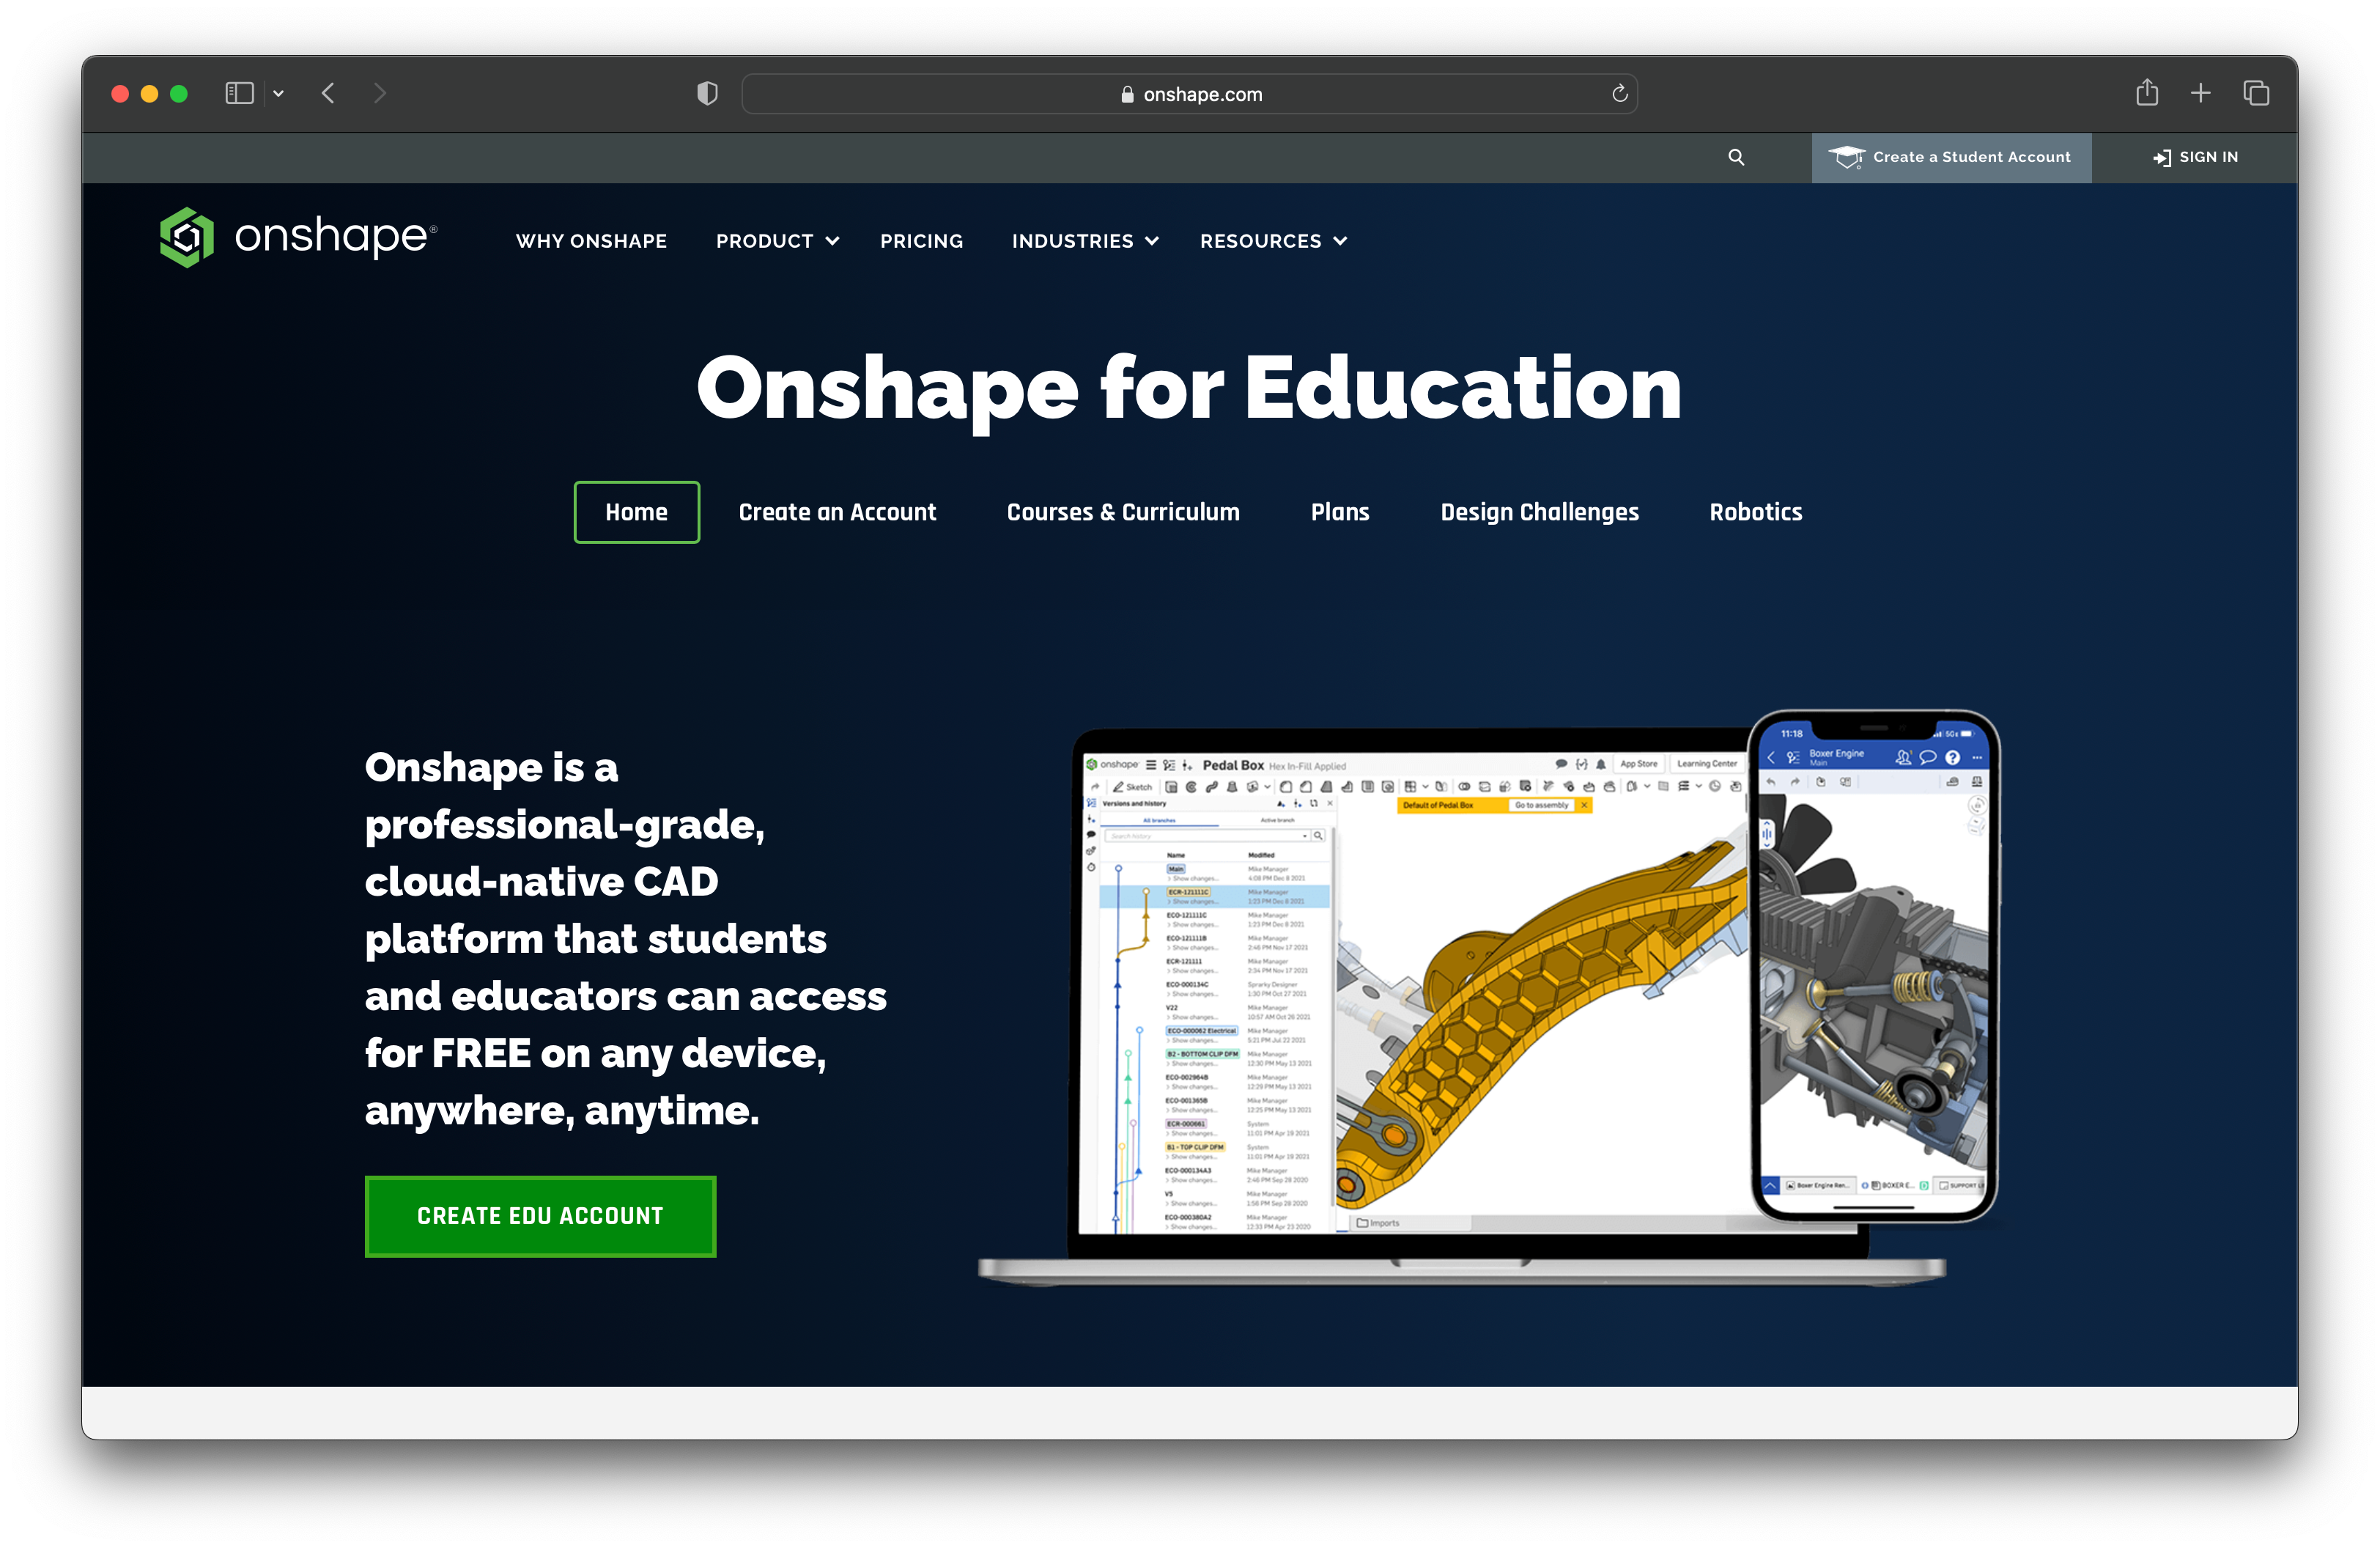Open the Share menu in Safari
The image size is (2380, 1548).
(2147, 92)
